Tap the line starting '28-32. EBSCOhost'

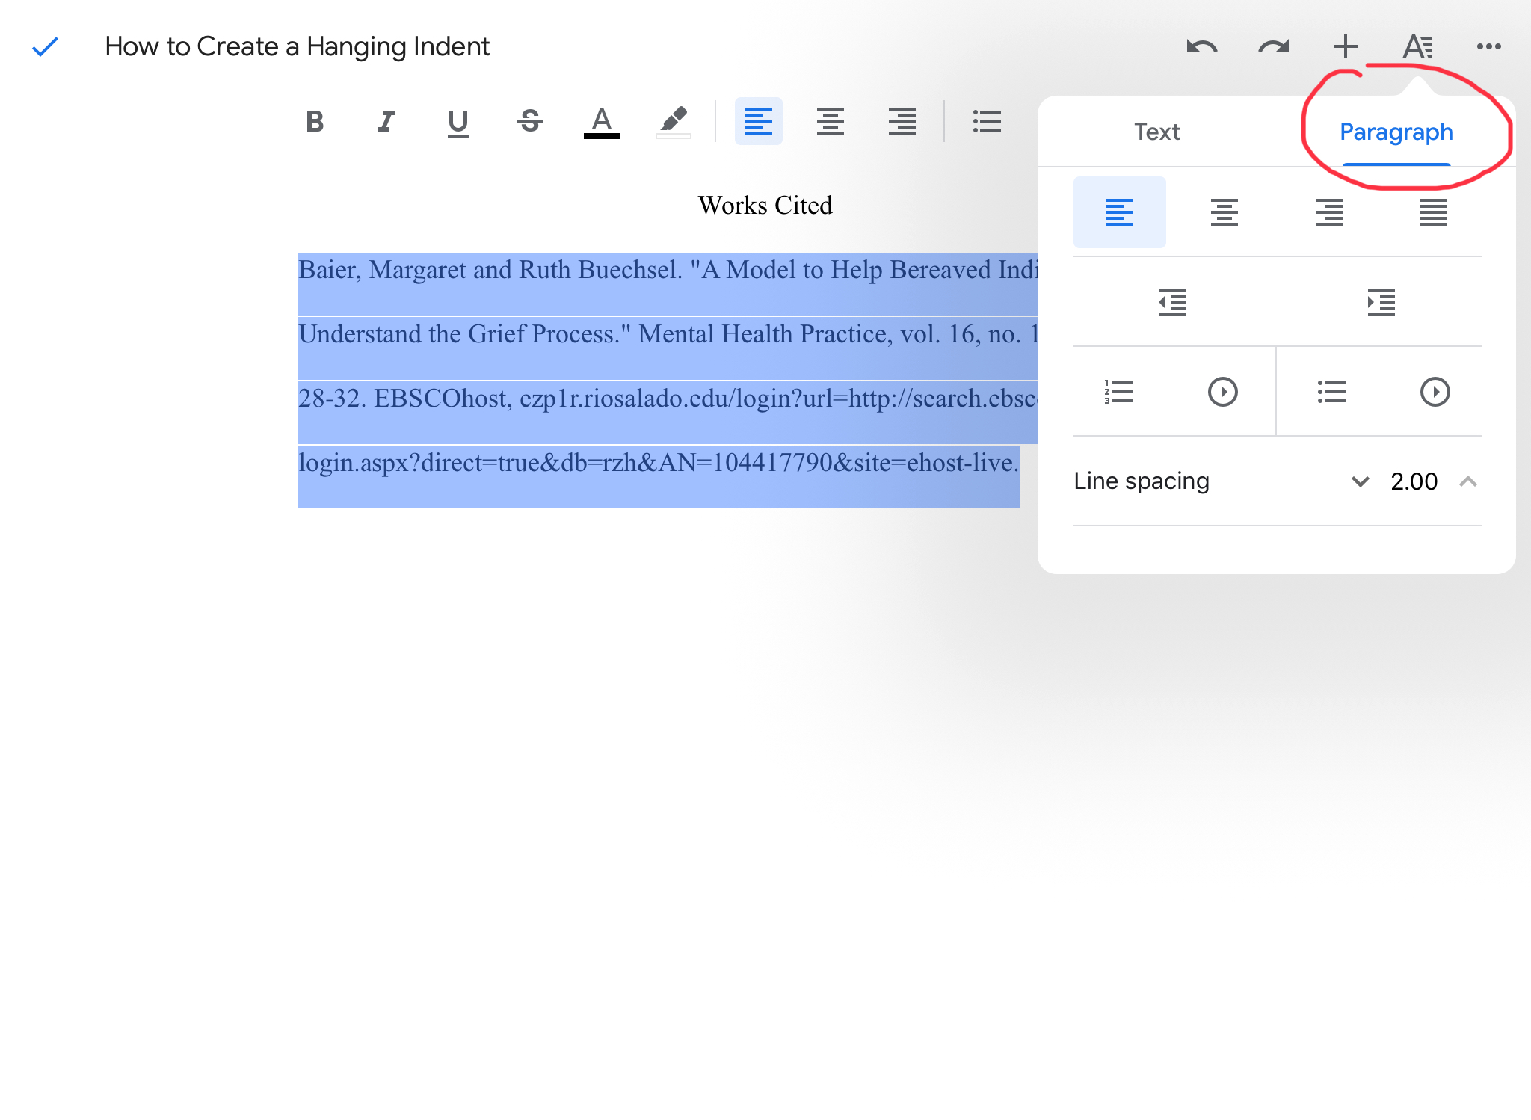[x=668, y=399]
